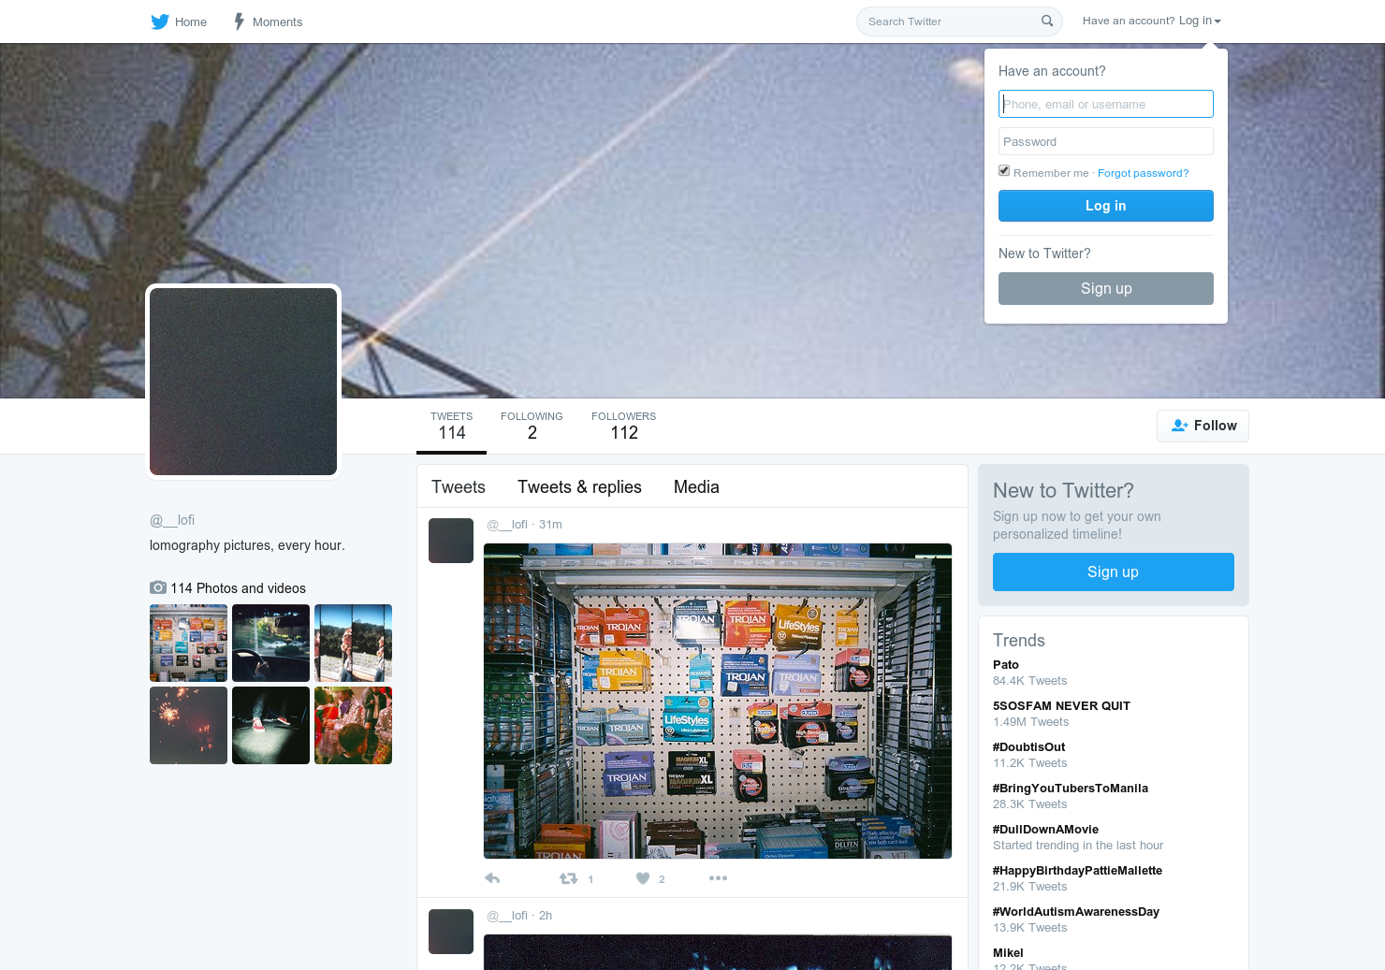Viewport: 1385px width, 970px height.
Task: Click Follow on @__lofi's profile
Action: (1203, 426)
